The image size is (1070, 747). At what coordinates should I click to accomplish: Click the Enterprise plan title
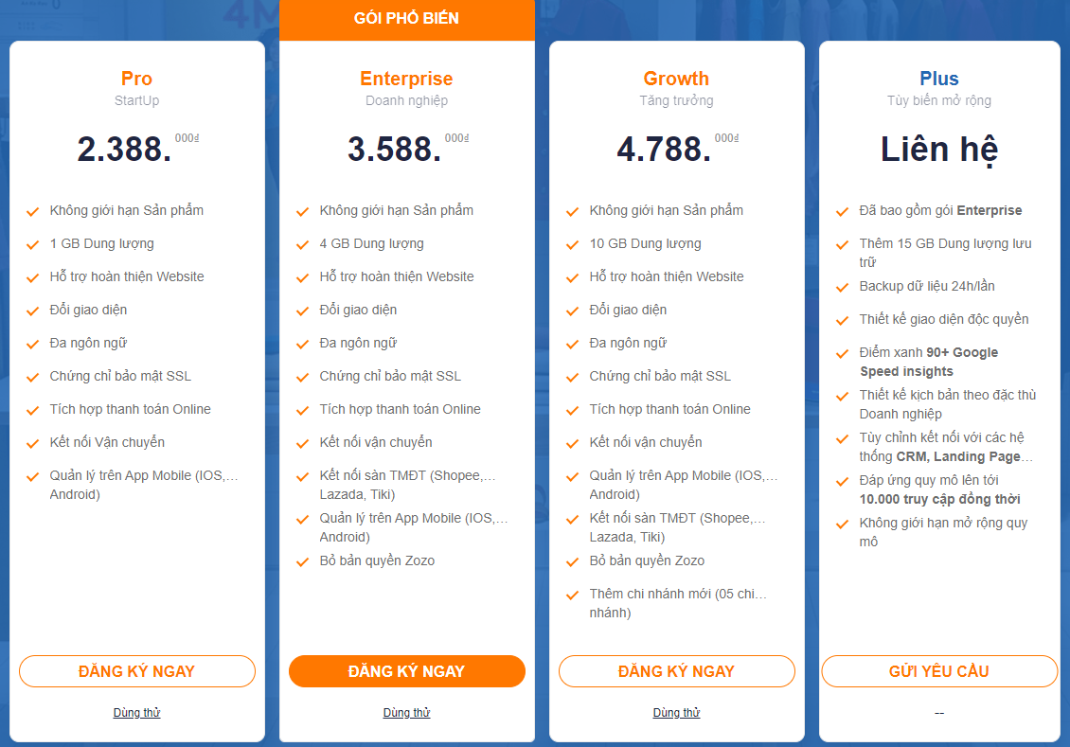(x=407, y=79)
